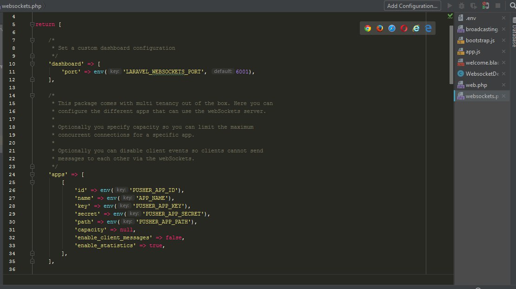The width and height of the screenshot is (516, 289).
Task: Click fold end marker on line 35
Action: 32,261
